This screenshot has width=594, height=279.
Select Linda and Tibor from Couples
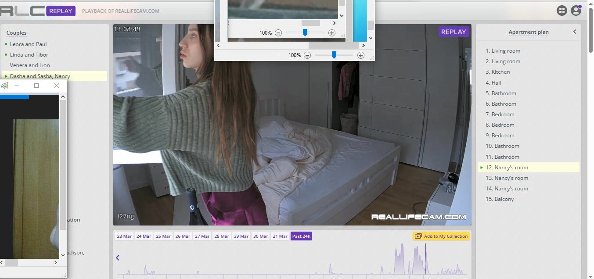(x=29, y=55)
